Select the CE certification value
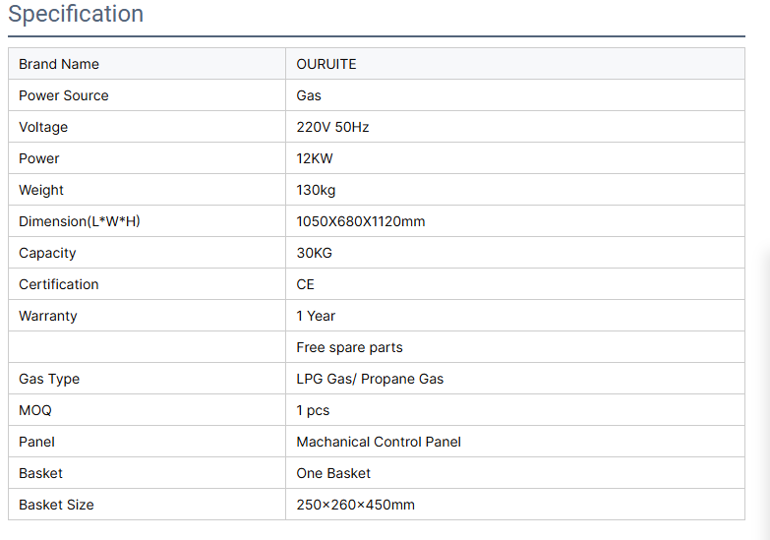 coord(306,284)
